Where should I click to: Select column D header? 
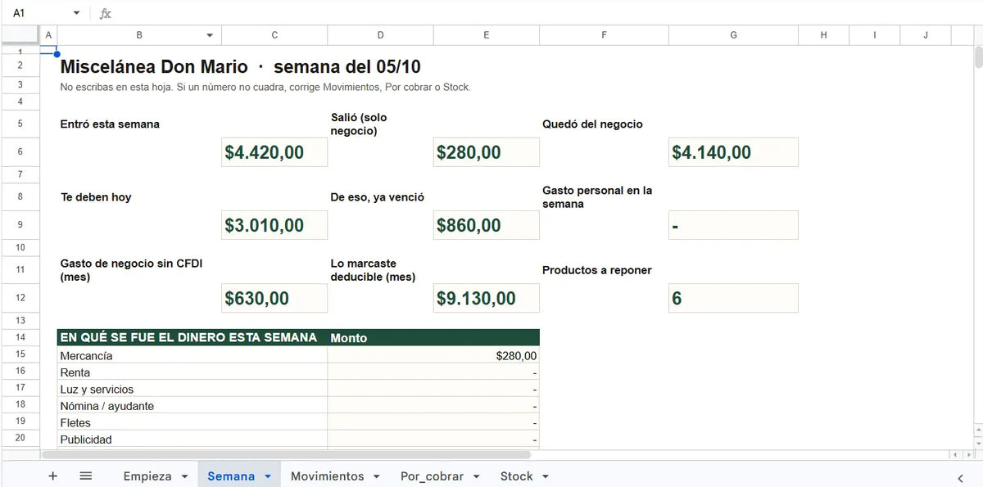point(381,35)
